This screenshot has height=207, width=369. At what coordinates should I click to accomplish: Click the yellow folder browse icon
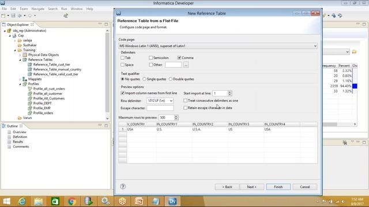(x=354, y=52)
